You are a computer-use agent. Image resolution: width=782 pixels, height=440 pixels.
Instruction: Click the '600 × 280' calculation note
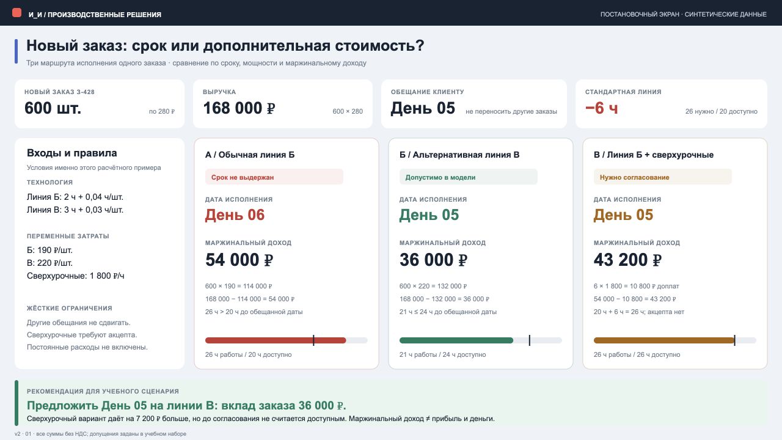(348, 112)
